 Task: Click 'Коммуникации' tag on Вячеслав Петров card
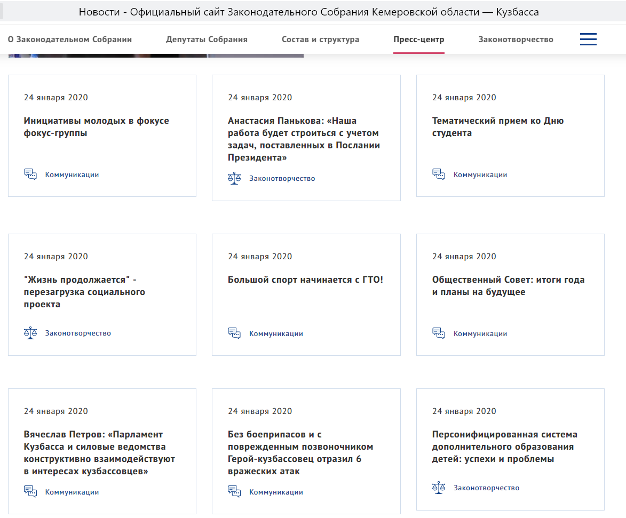(x=72, y=492)
